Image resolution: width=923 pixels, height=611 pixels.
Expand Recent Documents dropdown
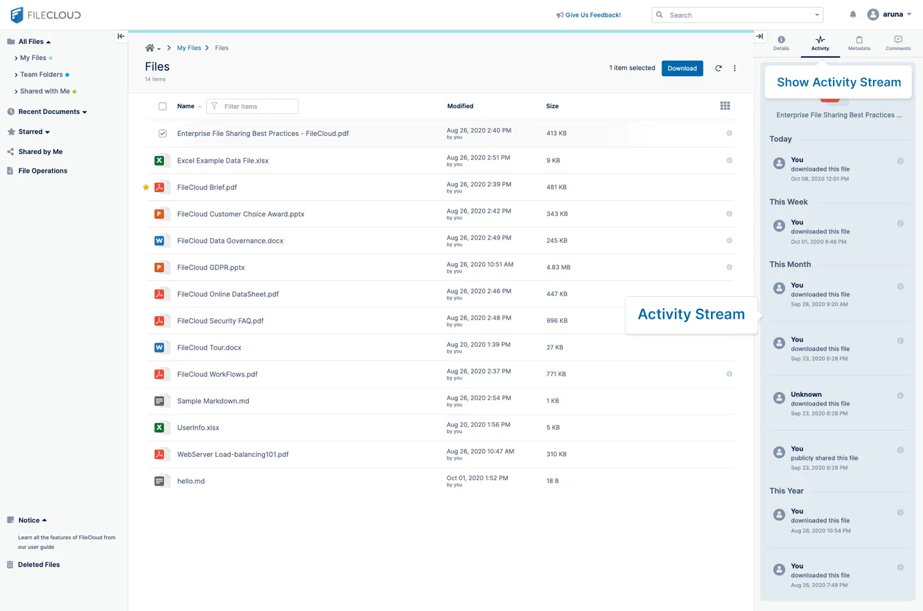click(85, 112)
